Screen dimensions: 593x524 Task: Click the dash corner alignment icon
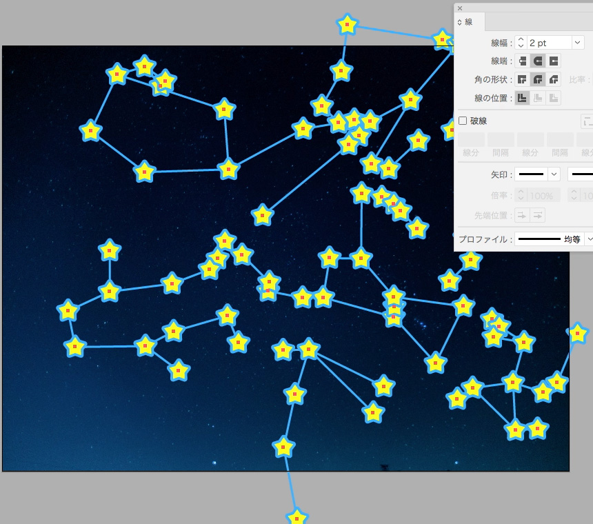(x=587, y=121)
